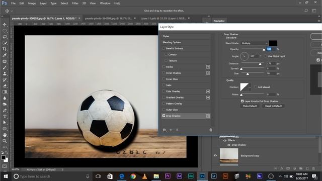
Task: Click the Opacity slider handle
Action: (264, 49)
